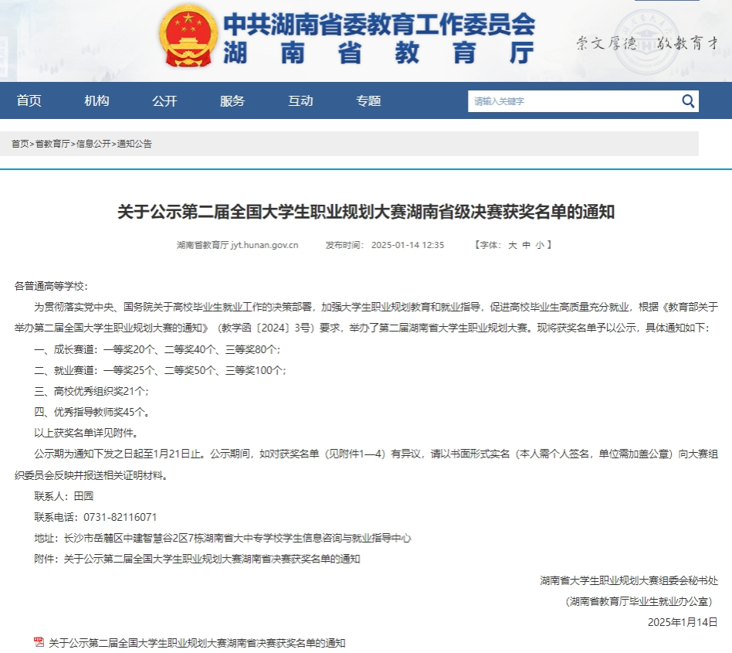Select 公开 in the navigation bar
732x653 pixels.
164,101
